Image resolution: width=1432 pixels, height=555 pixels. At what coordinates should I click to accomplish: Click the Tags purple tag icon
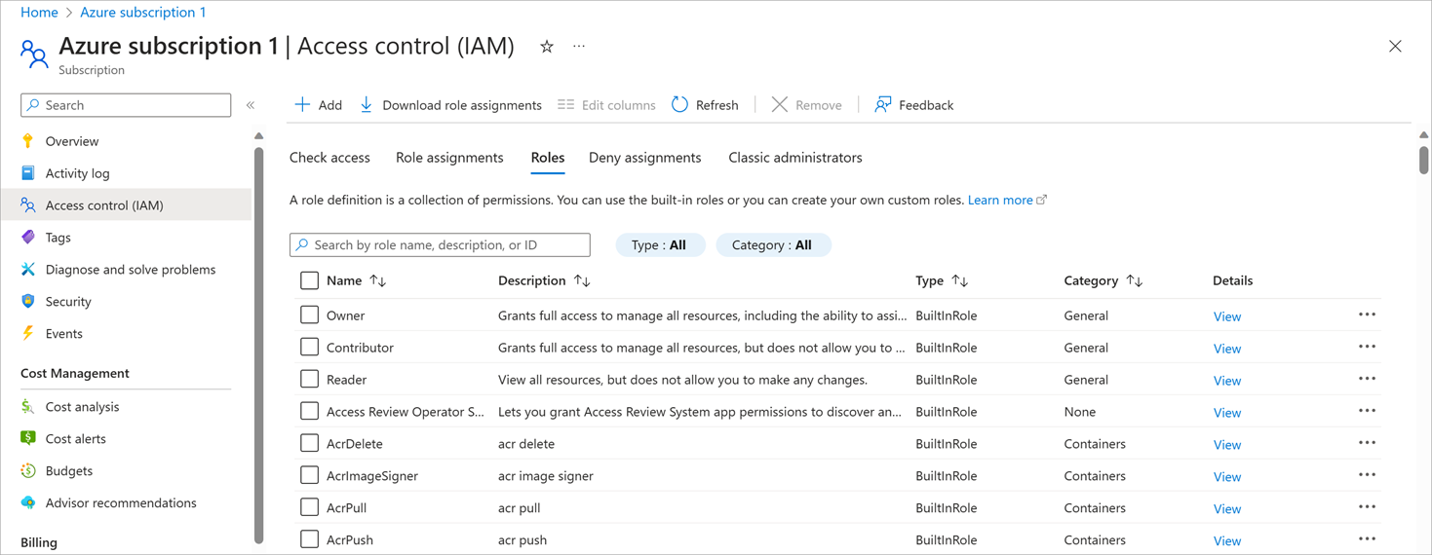click(x=28, y=238)
